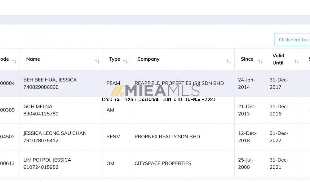Click the Type column sort arrows
Viewport: 310px width, 182px height.
coord(125,62)
